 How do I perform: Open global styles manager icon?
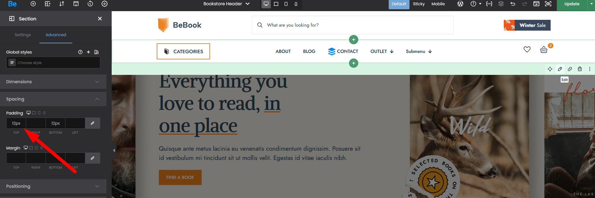96,52
